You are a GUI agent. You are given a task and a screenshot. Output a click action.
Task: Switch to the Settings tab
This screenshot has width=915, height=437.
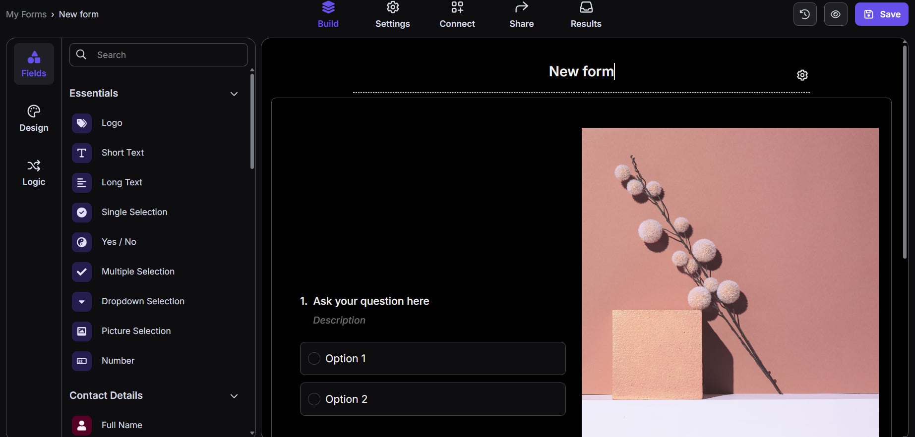[393, 15]
